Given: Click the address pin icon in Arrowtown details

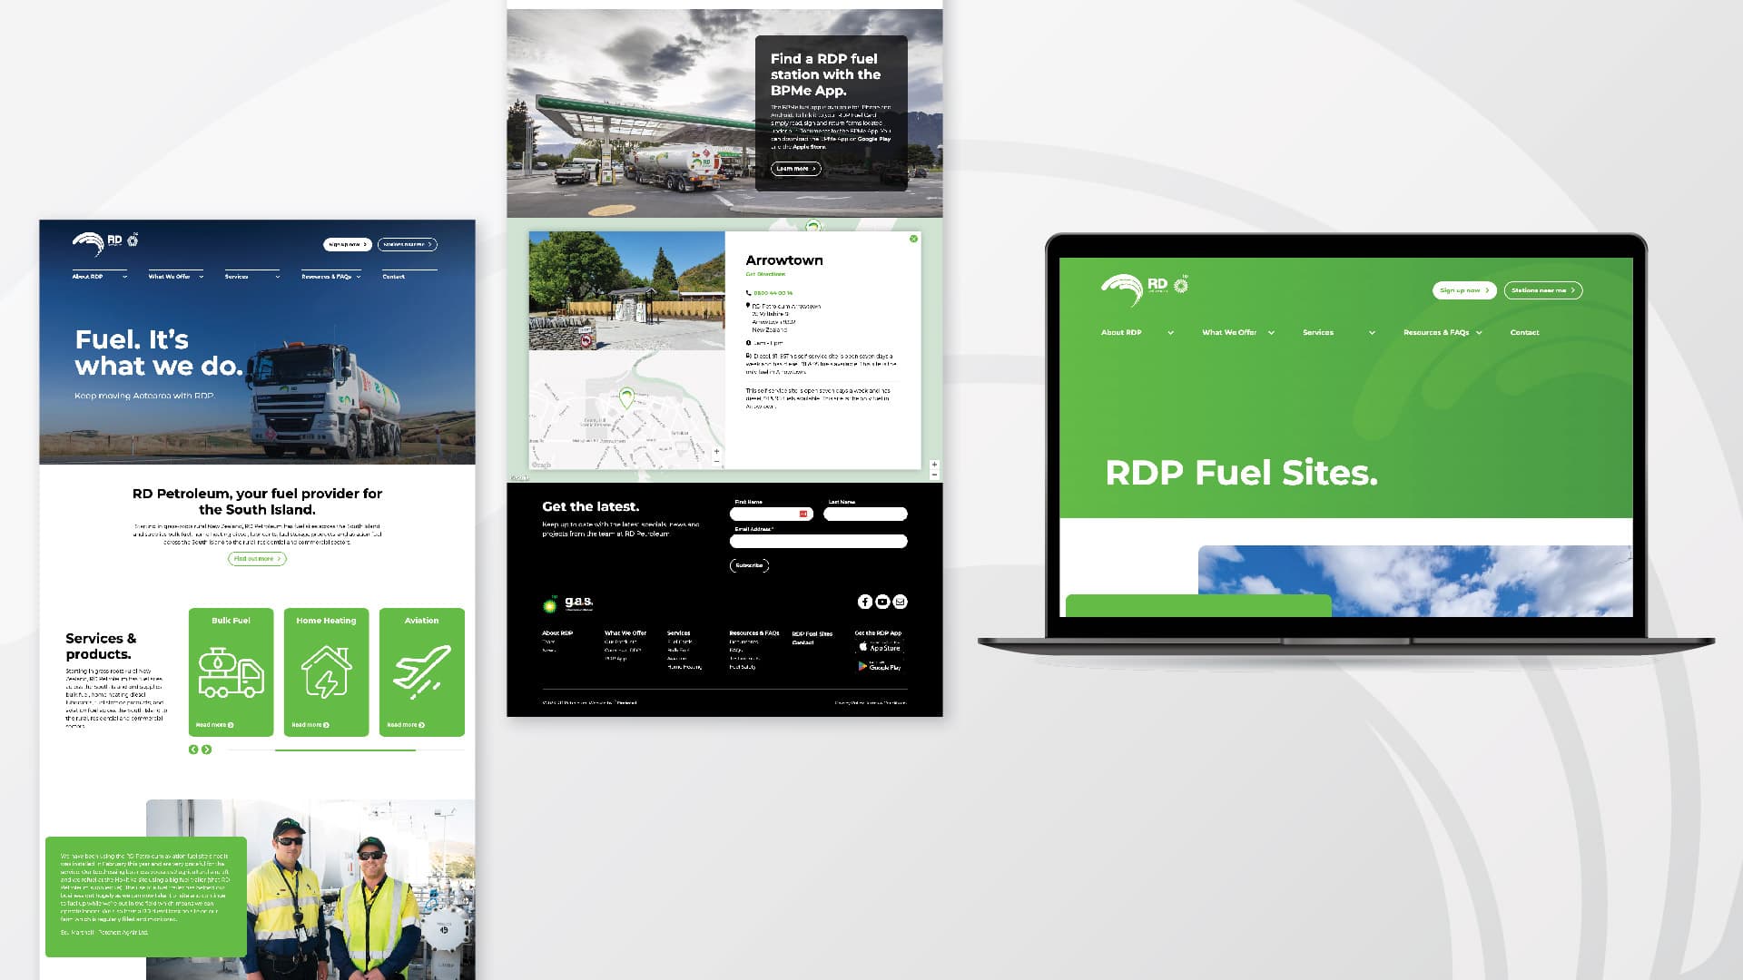Looking at the screenshot, I should click(x=748, y=306).
